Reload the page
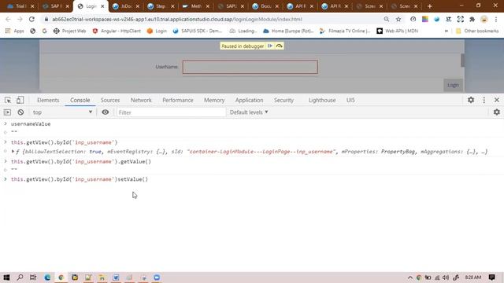Viewport: 504px width, 283px height. (x=31, y=19)
